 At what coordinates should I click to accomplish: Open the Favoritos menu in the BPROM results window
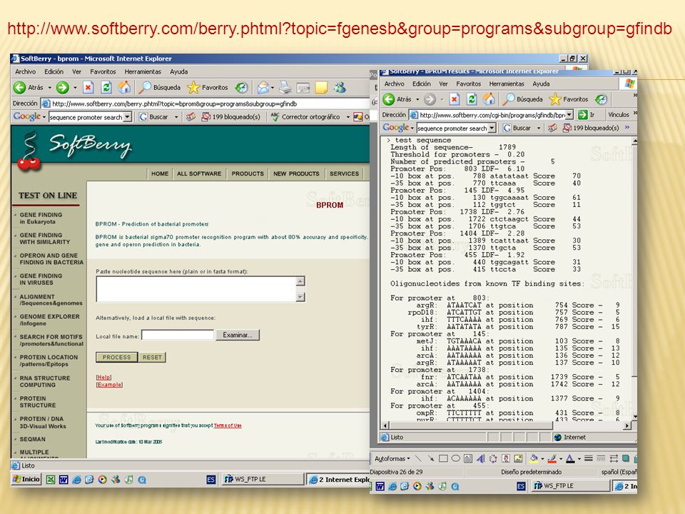(x=468, y=84)
